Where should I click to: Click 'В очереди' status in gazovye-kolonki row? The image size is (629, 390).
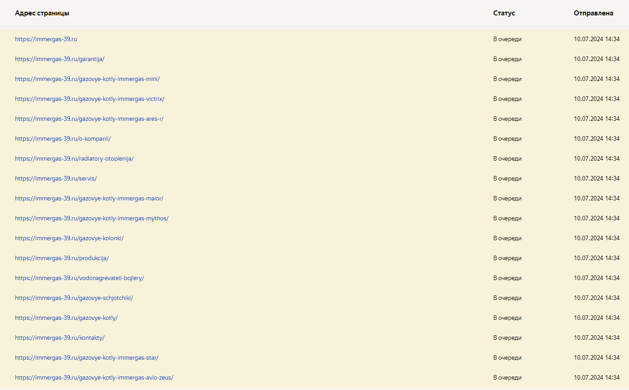click(507, 238)
